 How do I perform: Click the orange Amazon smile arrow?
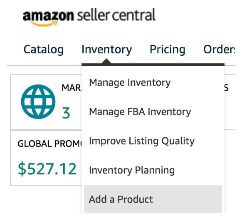point(45,23)
